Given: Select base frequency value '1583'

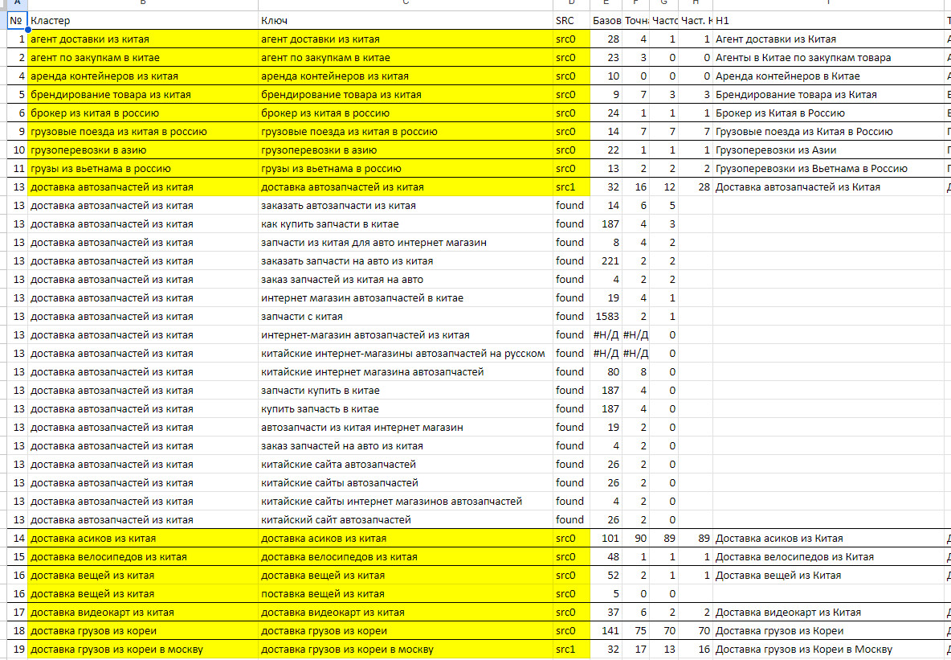Looking at the screenshot, I should 606,317.
